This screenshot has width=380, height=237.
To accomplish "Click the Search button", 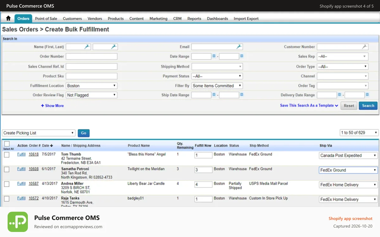I will click(x=368, y=106).
